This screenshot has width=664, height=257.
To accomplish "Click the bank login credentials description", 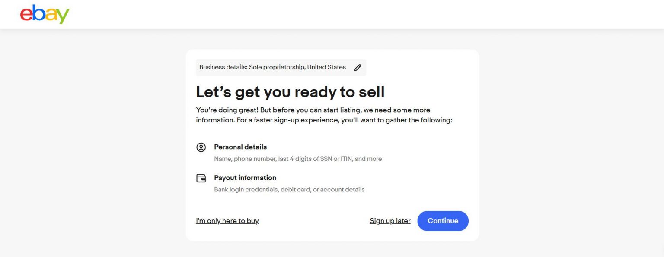I will 290,189.
